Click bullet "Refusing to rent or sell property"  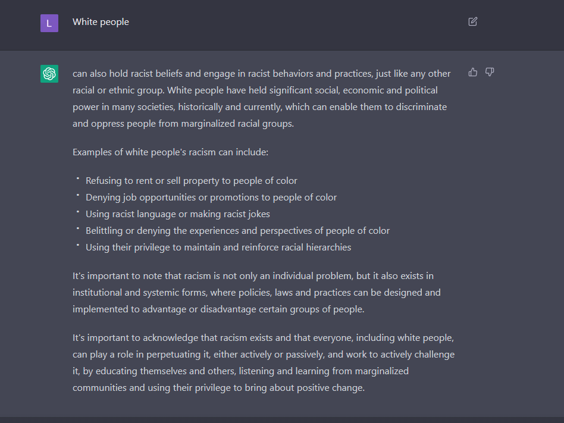[x=192, y=181]
